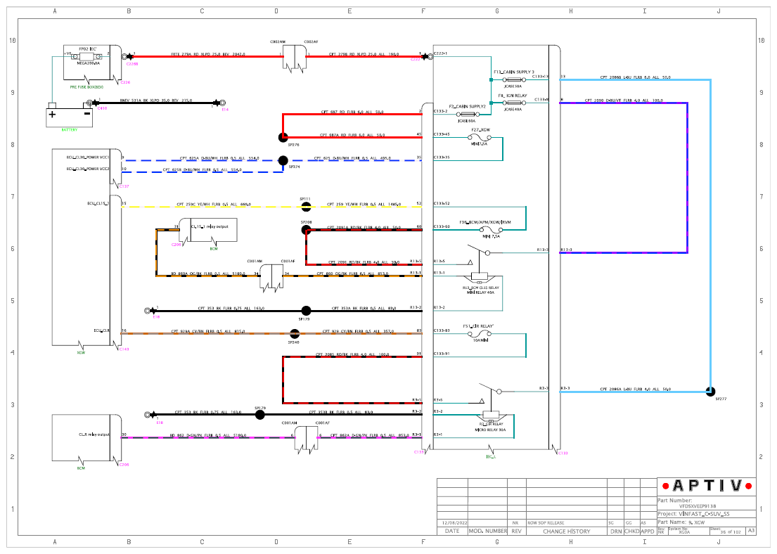777x554 pixels.
Task: Click the magenta C137 connector label
Action: pyautogui.click(x=124, y=186)
